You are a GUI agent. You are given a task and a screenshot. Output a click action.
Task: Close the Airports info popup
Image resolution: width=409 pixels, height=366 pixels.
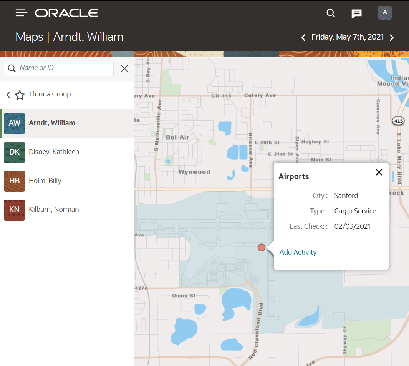click(x=379, y=172)
